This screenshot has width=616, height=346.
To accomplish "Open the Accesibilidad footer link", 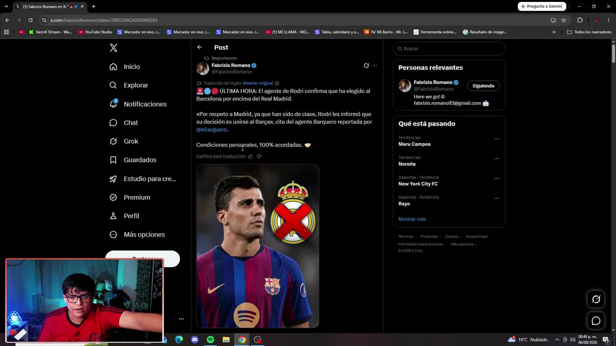I will pyautogui.click(x=476, y=236).
